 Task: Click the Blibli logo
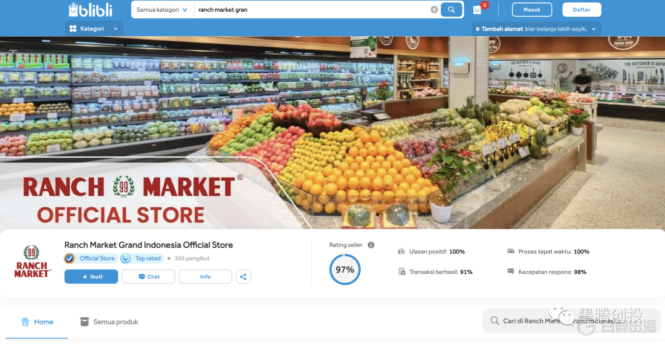[x=91, y=10]
